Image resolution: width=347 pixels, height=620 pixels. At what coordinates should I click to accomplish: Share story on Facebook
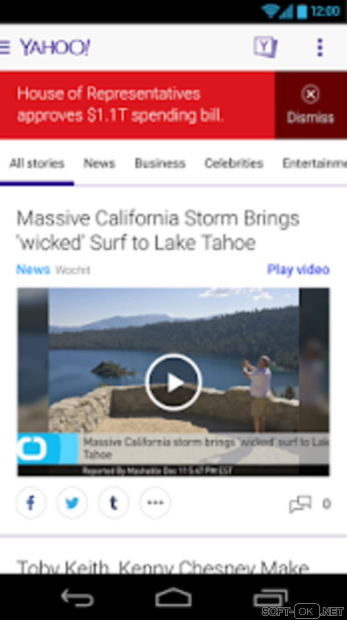pos(31,503)
